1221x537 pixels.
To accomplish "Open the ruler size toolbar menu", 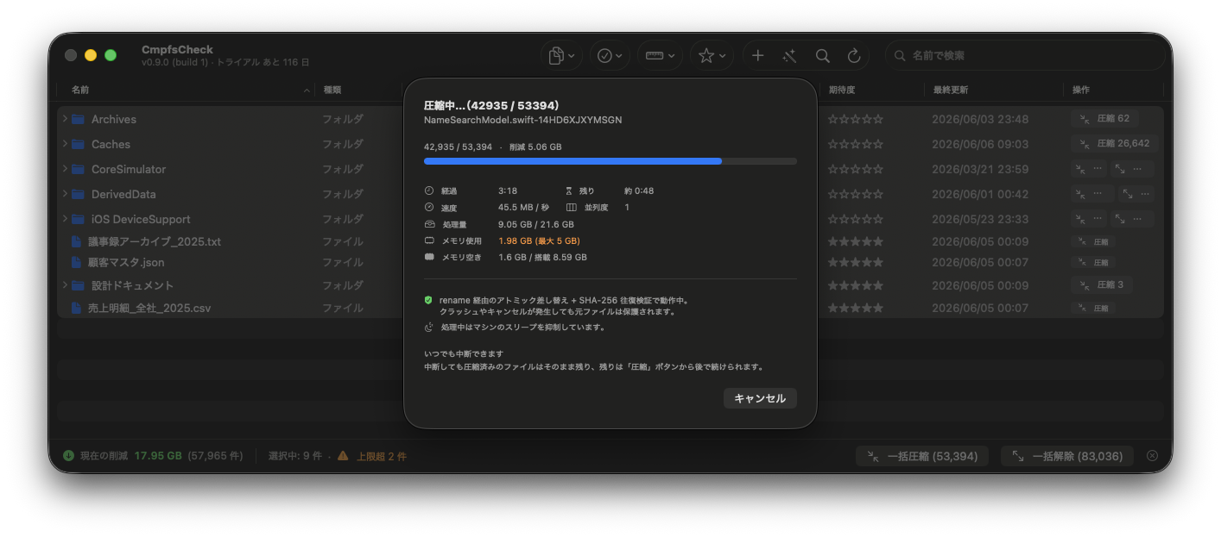I will pos(660,55).
